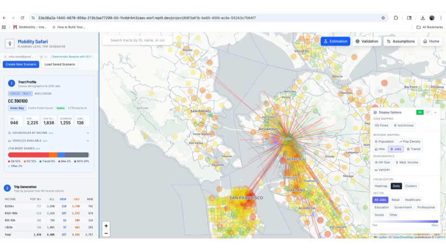Collapse the Display Options panel

[x=436, y=112]
